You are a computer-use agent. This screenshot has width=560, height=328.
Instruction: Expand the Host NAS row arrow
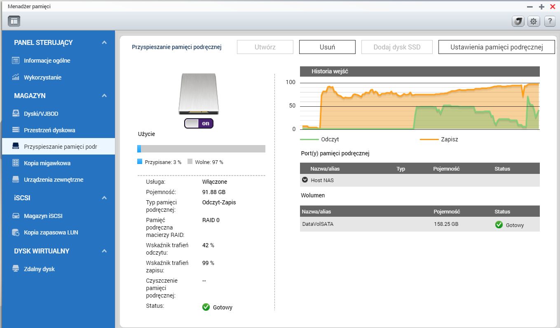pyautogui.click(x=305, y=180)
